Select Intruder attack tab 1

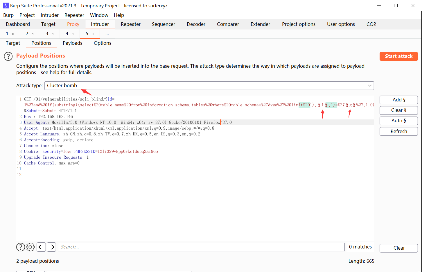coord(7,34)
